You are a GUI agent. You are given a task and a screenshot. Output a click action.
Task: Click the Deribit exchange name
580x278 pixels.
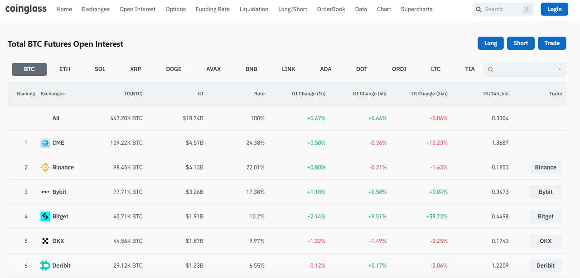(62, 265)
